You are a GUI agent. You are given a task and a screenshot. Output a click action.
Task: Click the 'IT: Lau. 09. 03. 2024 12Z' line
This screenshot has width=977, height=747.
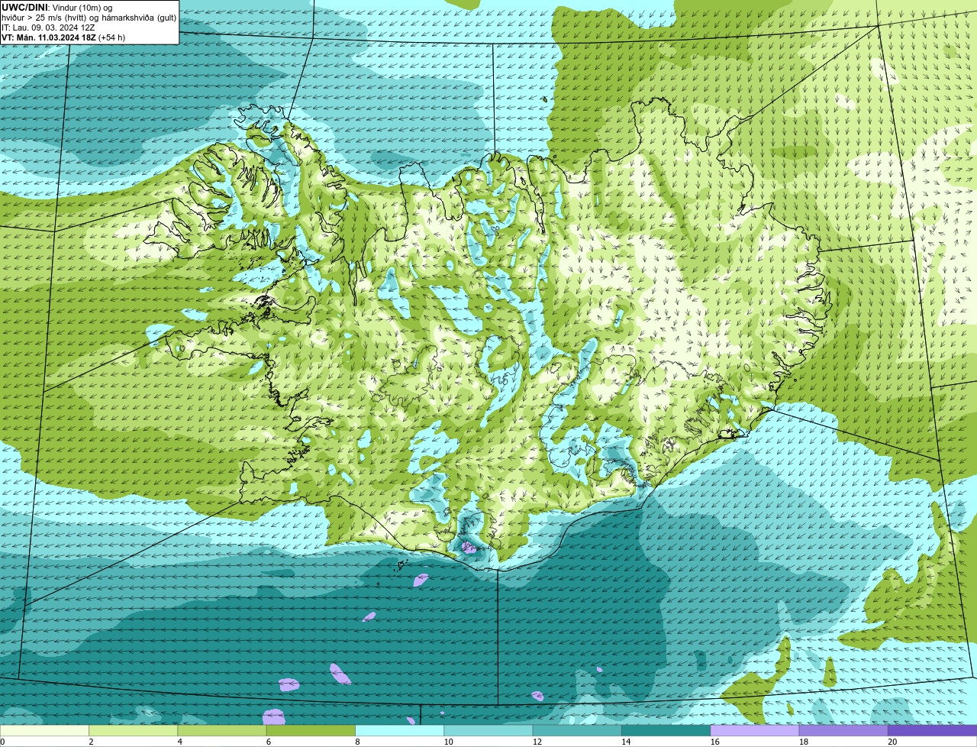point(49,27)
